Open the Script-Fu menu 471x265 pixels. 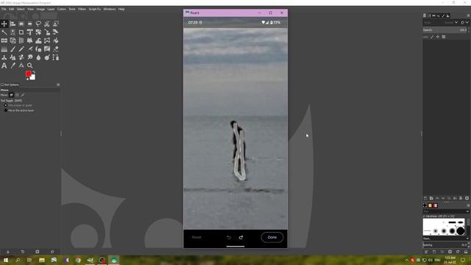[95, 10]
